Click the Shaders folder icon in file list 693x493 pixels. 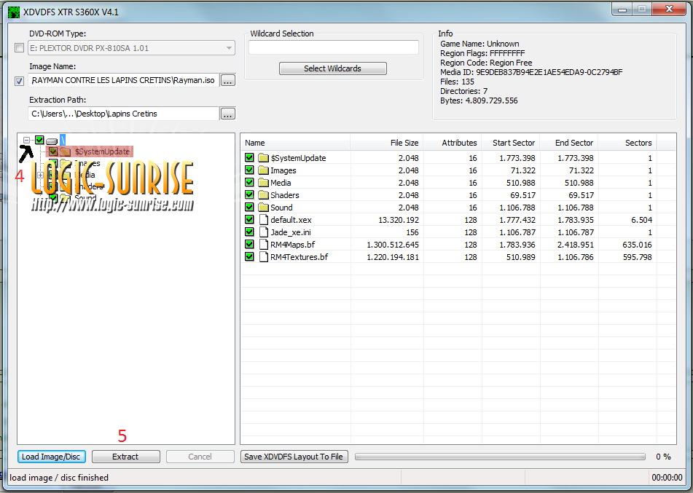click(x=263, y=195)
